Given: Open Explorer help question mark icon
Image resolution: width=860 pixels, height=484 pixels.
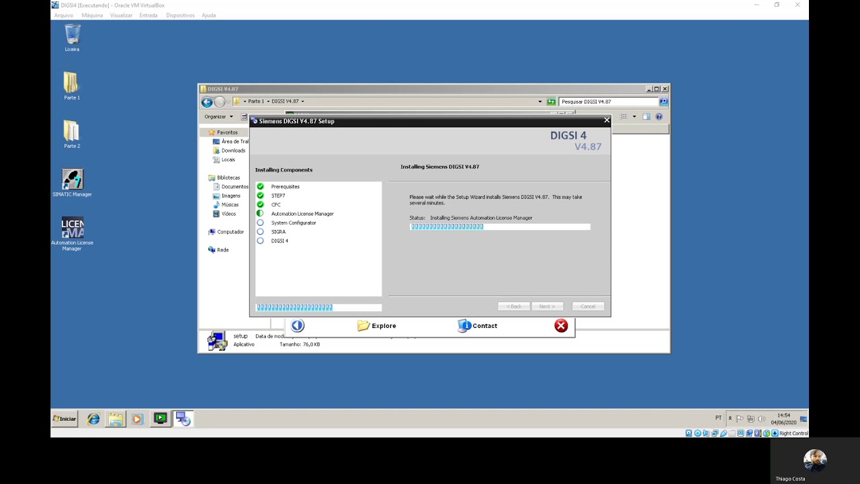Looking at the screenshot, I should [x=658, y=116].
